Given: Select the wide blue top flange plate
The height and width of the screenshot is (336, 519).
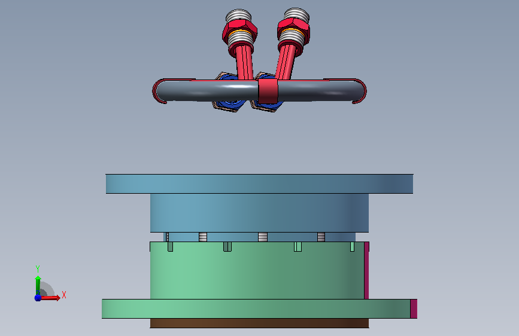Looking at the screenshot, I should [259, 184].
